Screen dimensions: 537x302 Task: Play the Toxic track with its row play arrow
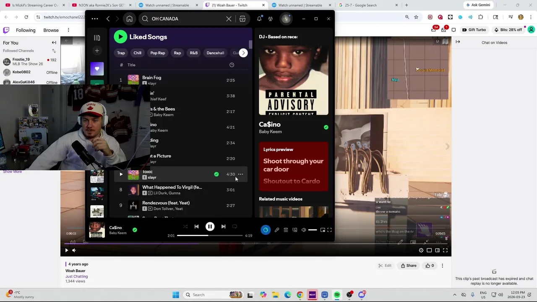(x=121, y=174)
